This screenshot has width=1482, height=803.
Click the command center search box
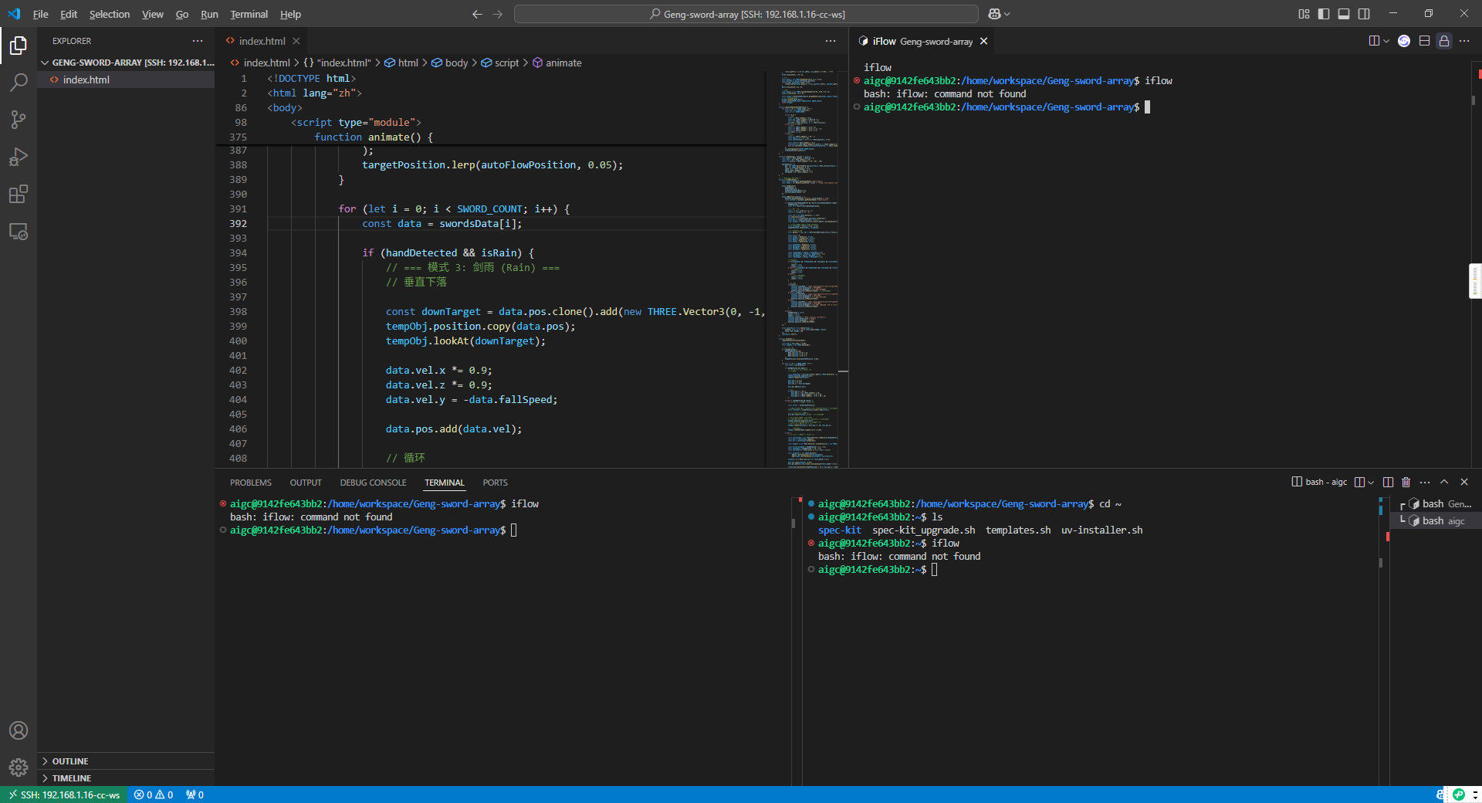coord(746,14)
